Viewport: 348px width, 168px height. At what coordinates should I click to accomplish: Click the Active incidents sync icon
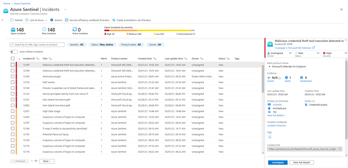coord(75,30)
